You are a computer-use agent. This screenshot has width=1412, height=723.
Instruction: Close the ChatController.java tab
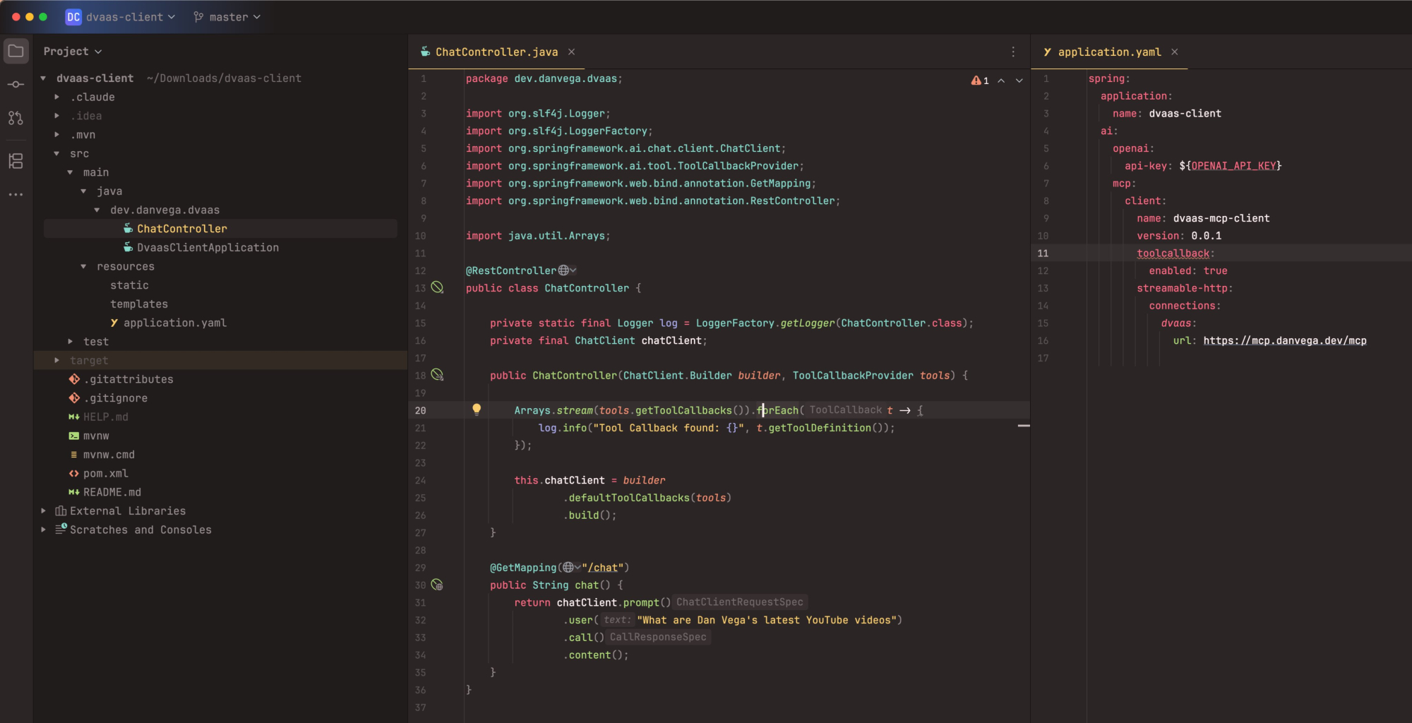coord(572,52)
